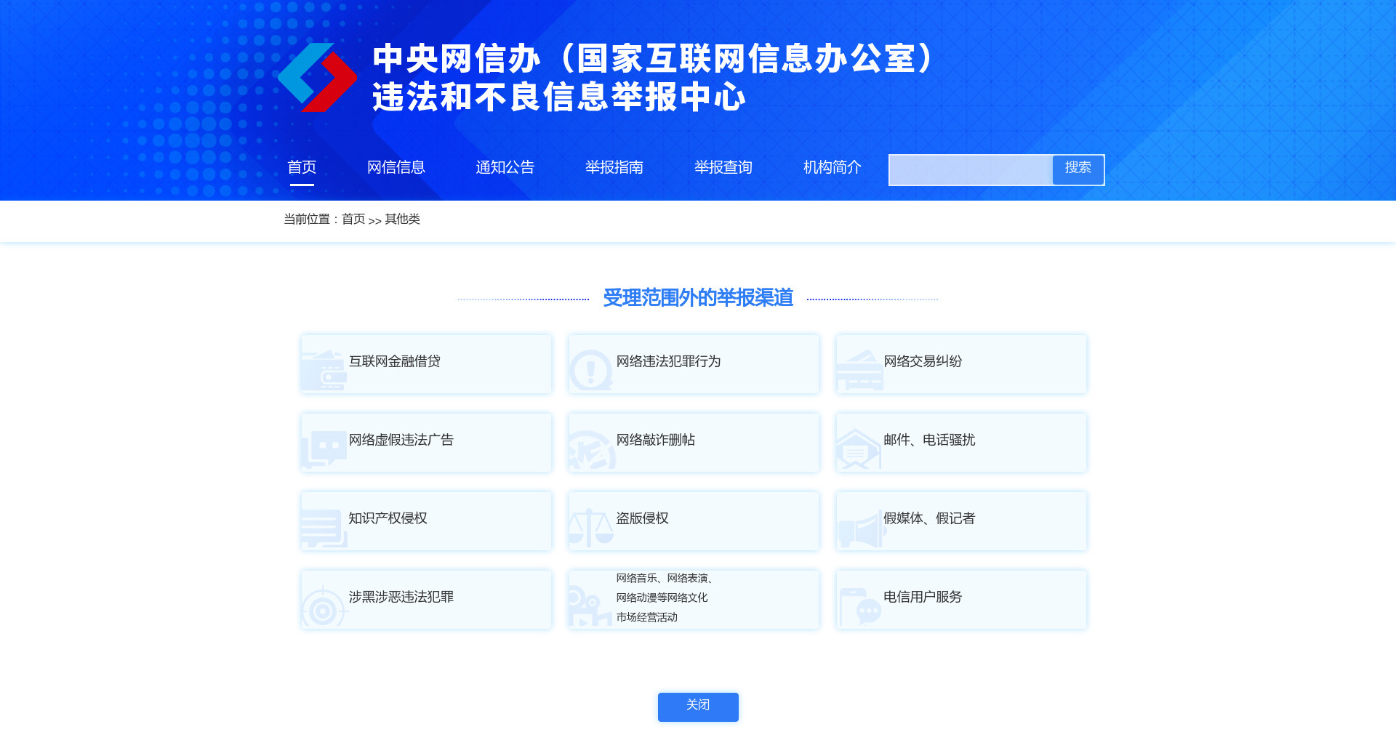Image resolution: width=1396 pixels, height=756 pixels.
Task: Open the 网络音乐、网络表演 culture market link
Action: (x=694, y=600)
